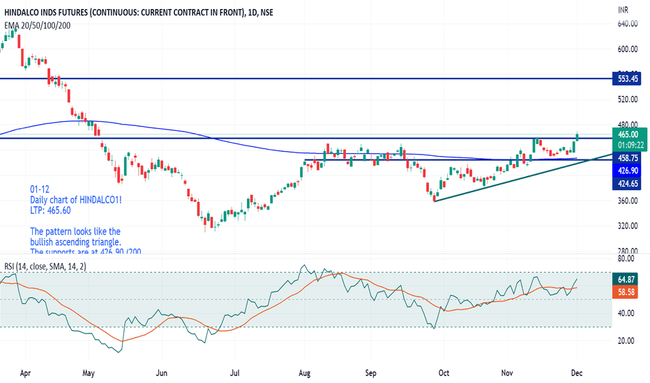650x383 pixels.
Task: Click the RSI moving average label 58.58
Action: click(626, 292)
